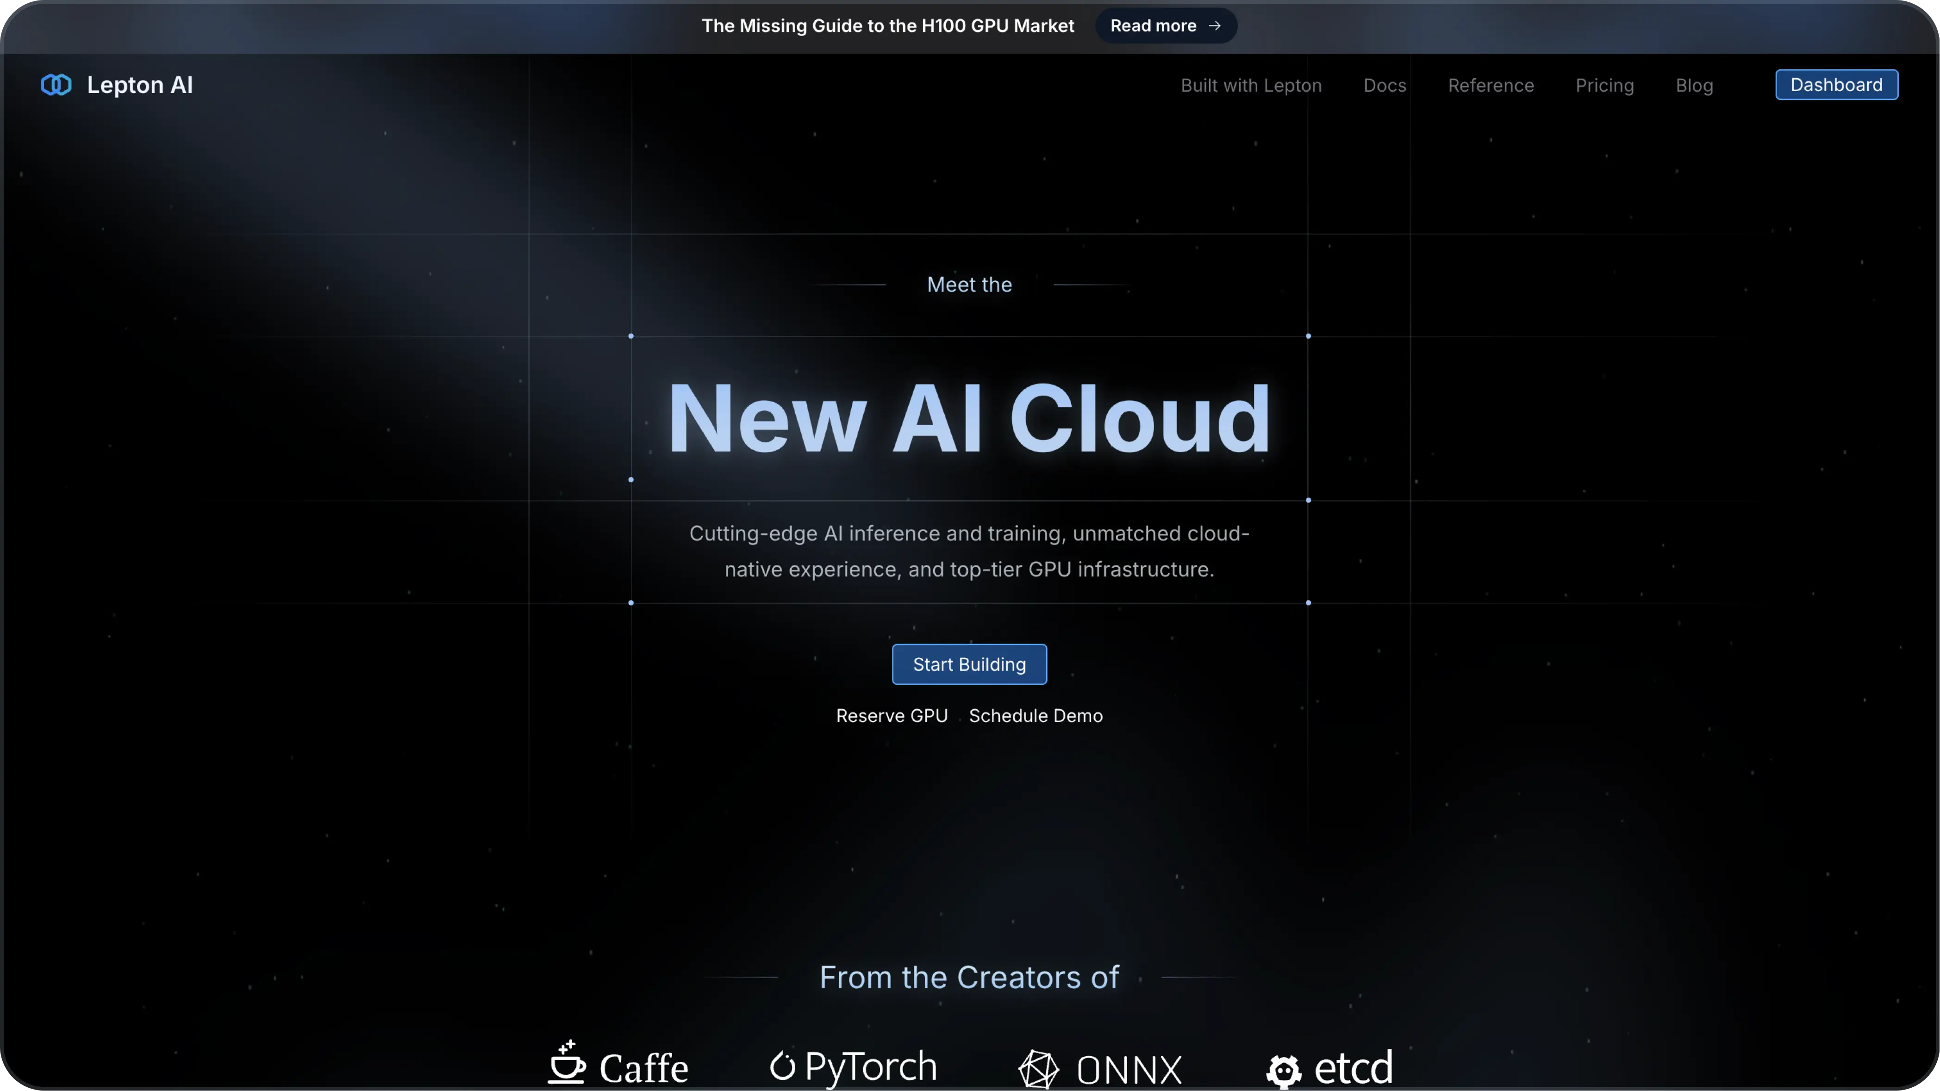Image resolution: width=1940 pixels, height=1091 pixels.
Task: Click the Cutting-edge AI inference description text
Action: click(x=969, y=551)
